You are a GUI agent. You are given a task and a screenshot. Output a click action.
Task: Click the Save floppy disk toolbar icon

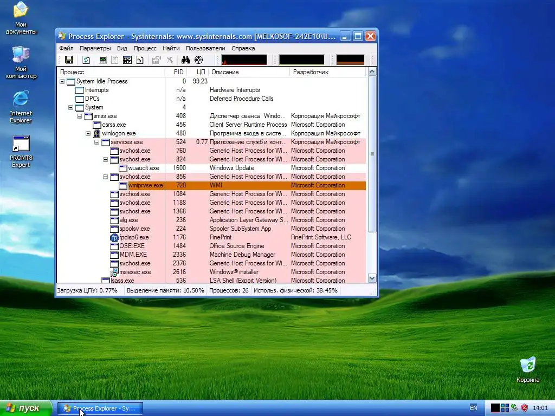coord(69,60)
